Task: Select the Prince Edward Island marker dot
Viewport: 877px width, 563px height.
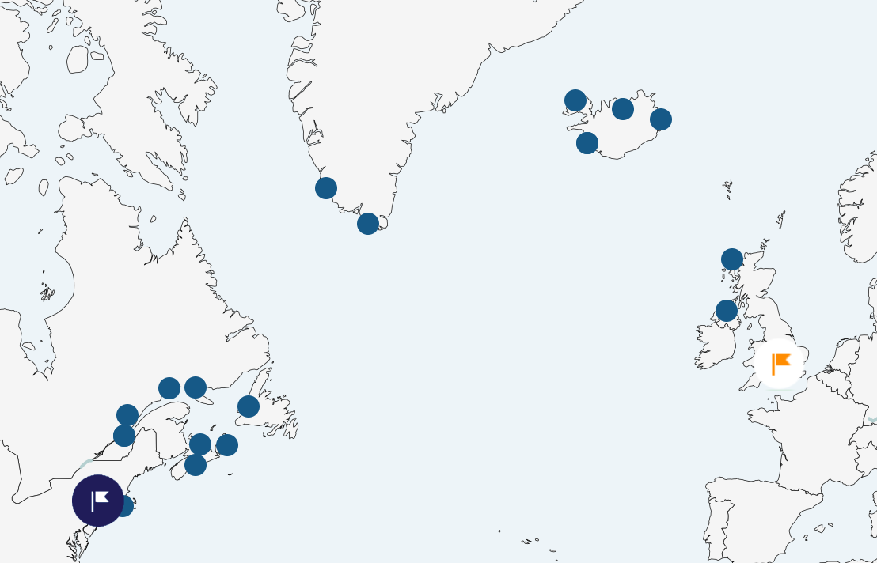Action: 200,444
